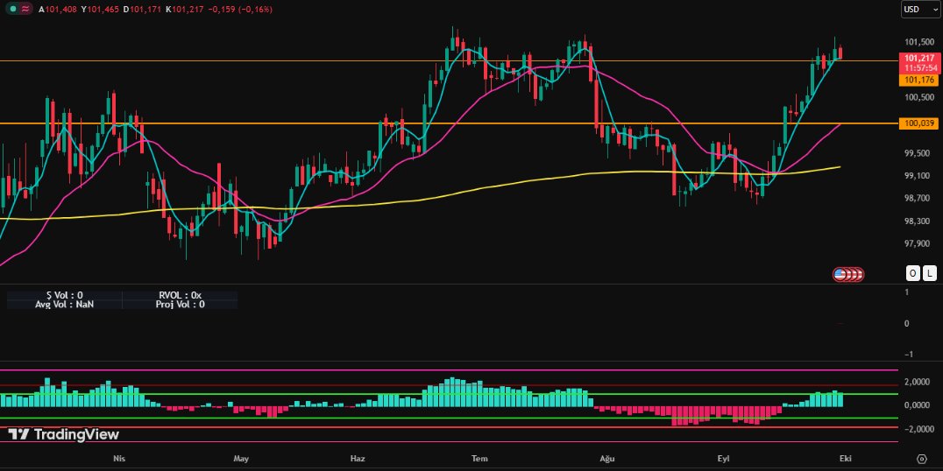The image size is (943, 471).
Task: Open the USD currency dropdown
Action: pos(920,9)
